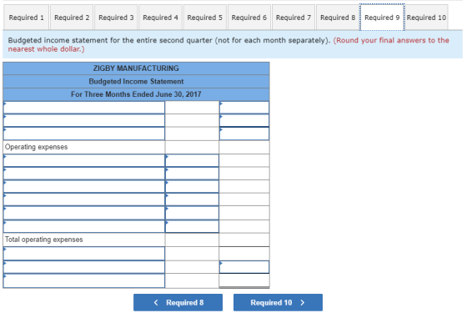Click fourth operating expense amount field

pos(192,199)
